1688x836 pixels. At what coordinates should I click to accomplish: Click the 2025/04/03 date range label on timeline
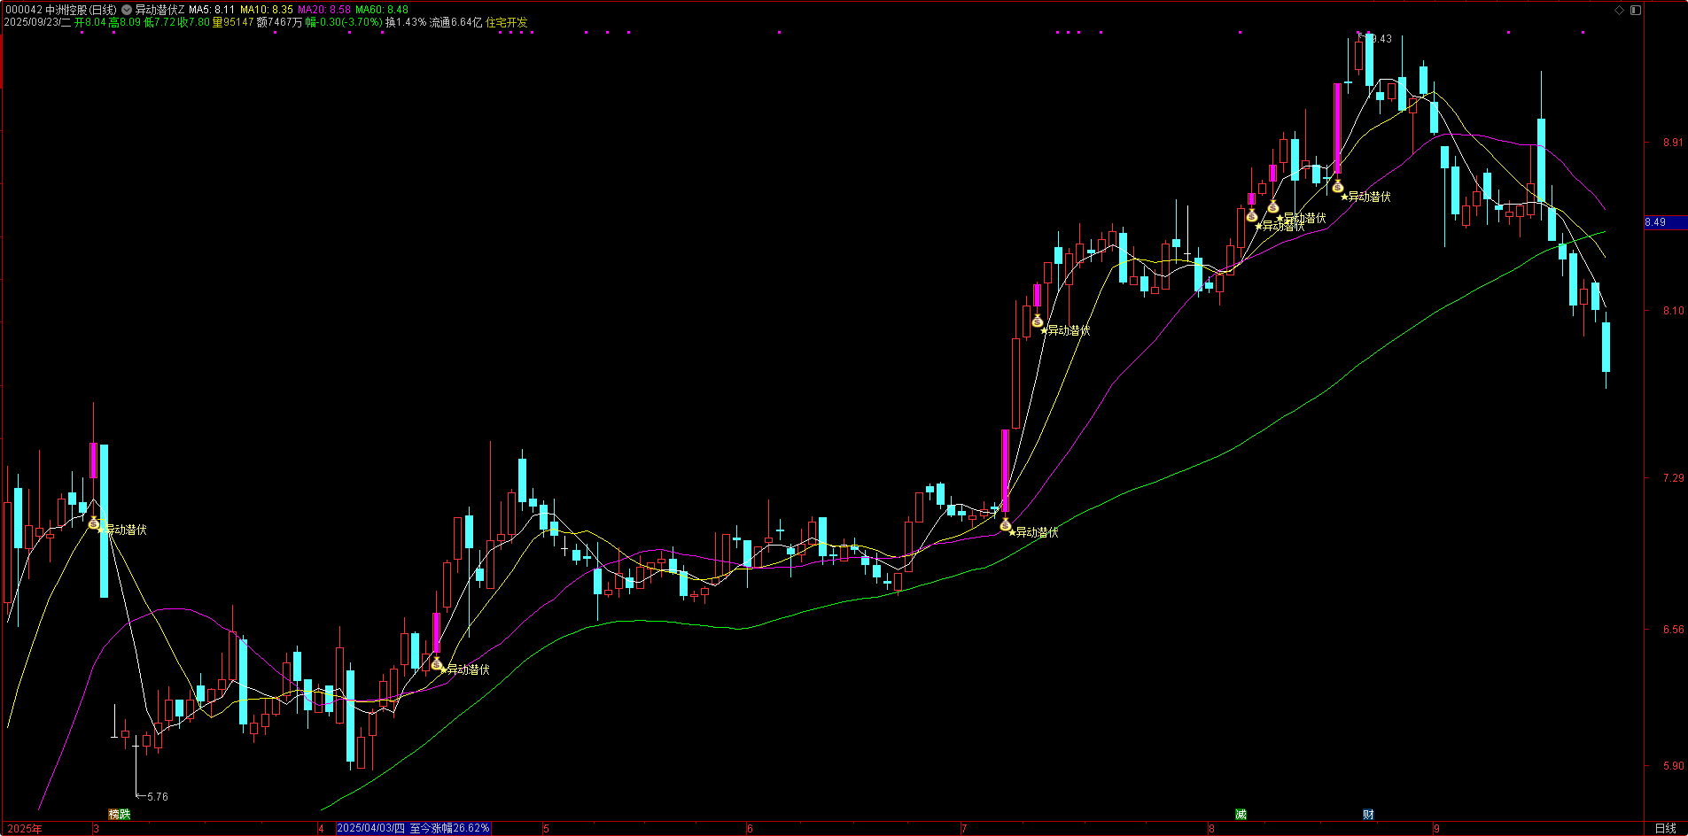(413, 828)
